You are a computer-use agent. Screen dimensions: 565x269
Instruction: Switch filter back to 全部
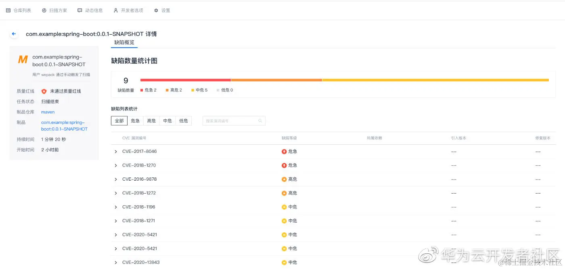pyautogui.click(x=119, y=120)
